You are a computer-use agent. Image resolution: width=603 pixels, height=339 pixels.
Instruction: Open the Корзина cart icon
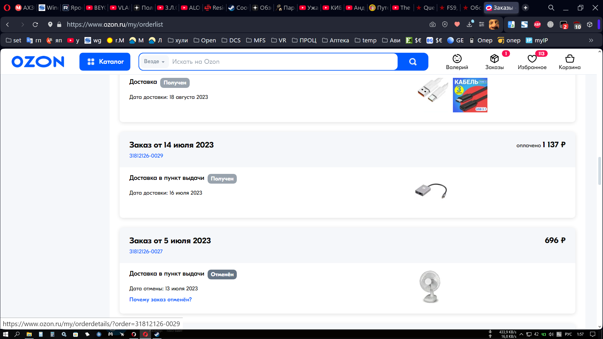click(x=569, y=62)
